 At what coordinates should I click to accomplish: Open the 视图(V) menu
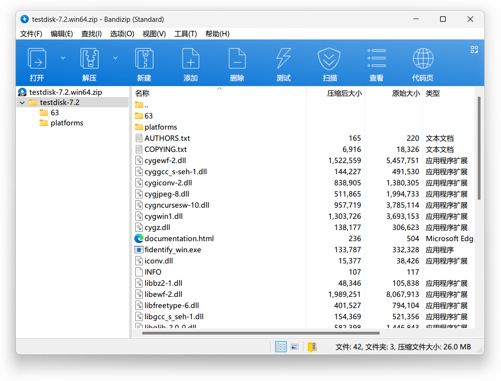pos(154,33)
